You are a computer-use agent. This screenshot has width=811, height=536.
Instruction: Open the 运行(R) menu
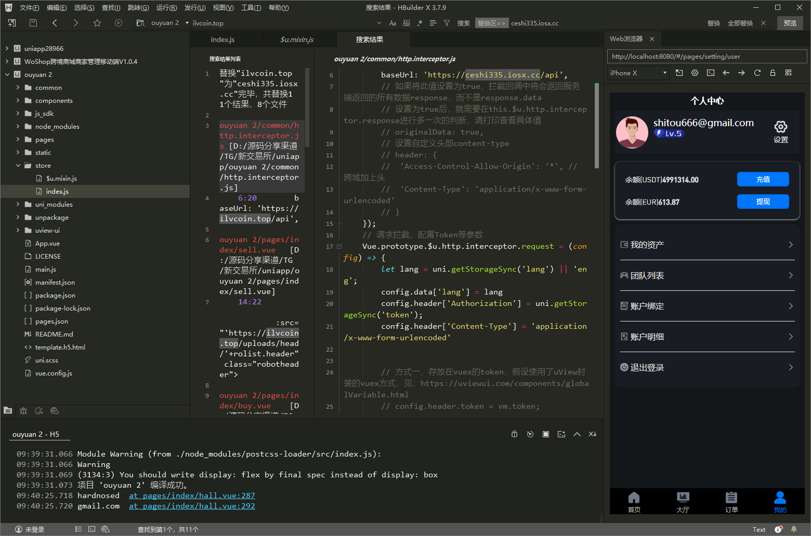(x=166, y=8)
